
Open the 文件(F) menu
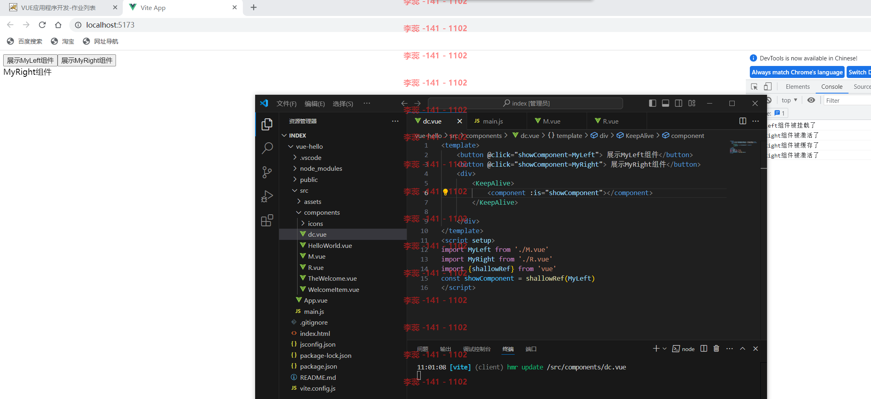(x=286, y=104)
